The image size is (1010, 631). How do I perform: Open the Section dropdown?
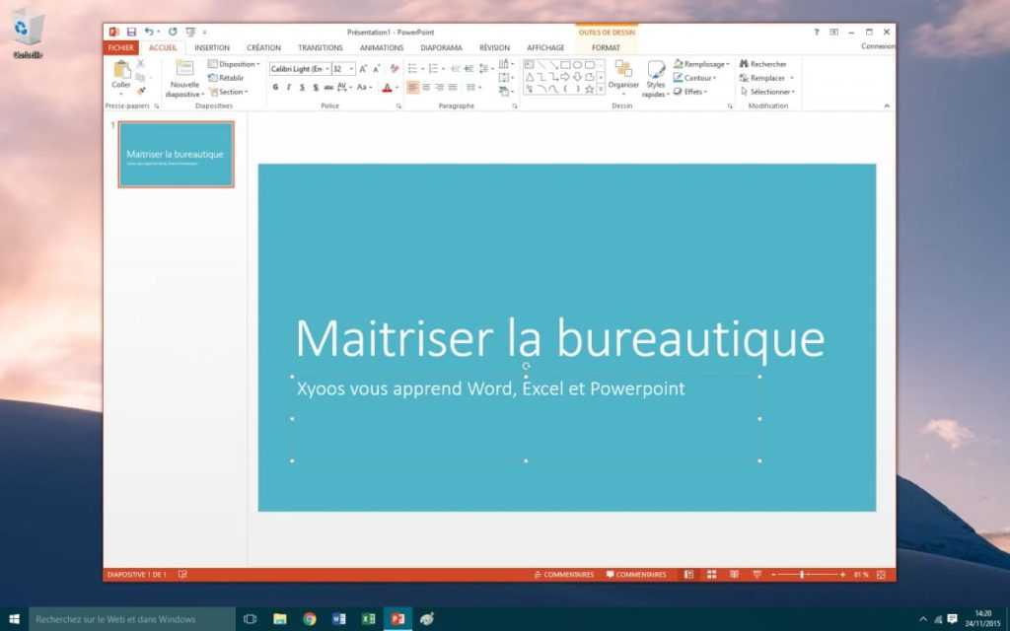pyautogui.click(x=228, y=92)
